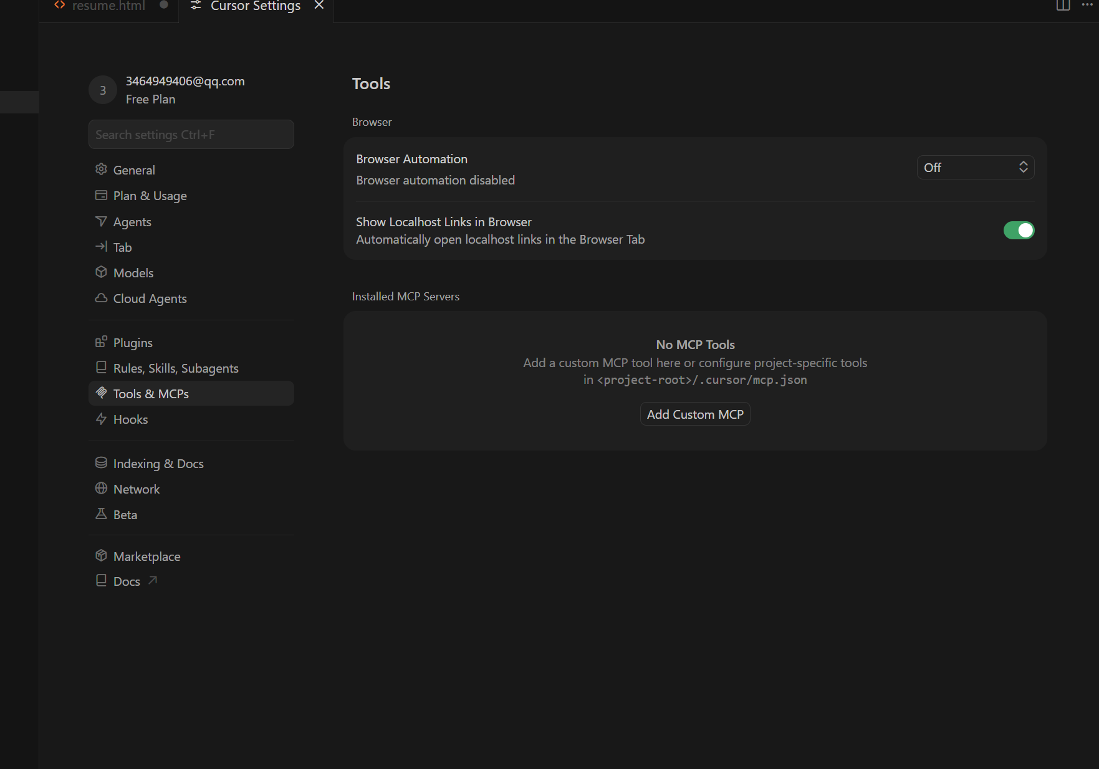1099x769 pixels.
Task: Click the split editor layout icon
Action: 1063,6
